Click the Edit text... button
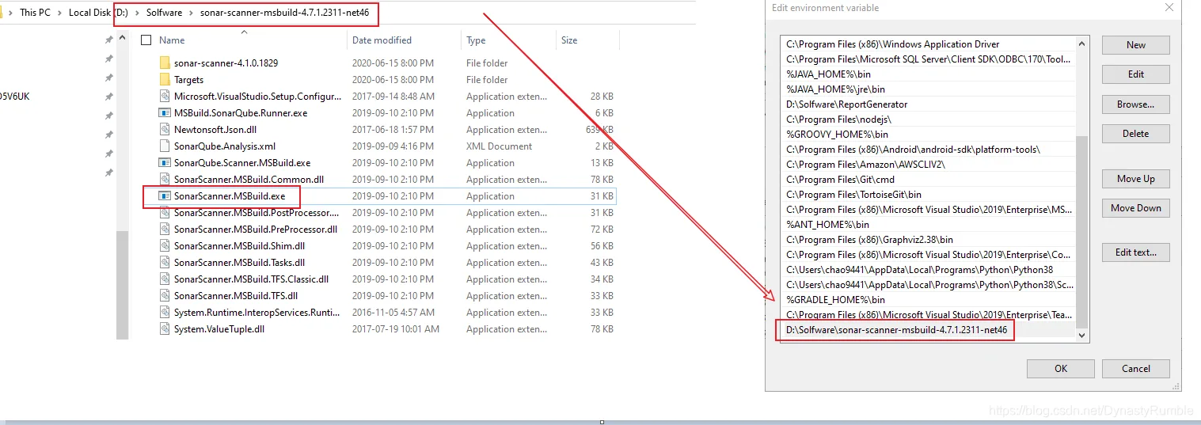Viewport: 1201px width, 425px height. click(x=1135, y=252)
